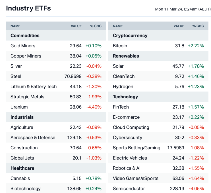211x193 pixels.
Task: Click the Biotechnology ETF row
Action: click(x=26, y=188)
